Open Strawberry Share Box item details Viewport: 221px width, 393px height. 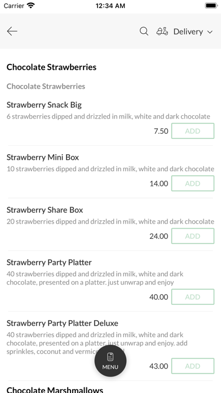click(x=45, y=210)
